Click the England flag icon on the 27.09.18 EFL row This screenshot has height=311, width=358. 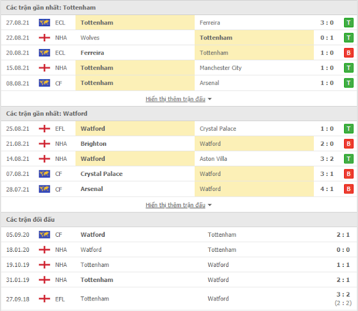[44, 299]
